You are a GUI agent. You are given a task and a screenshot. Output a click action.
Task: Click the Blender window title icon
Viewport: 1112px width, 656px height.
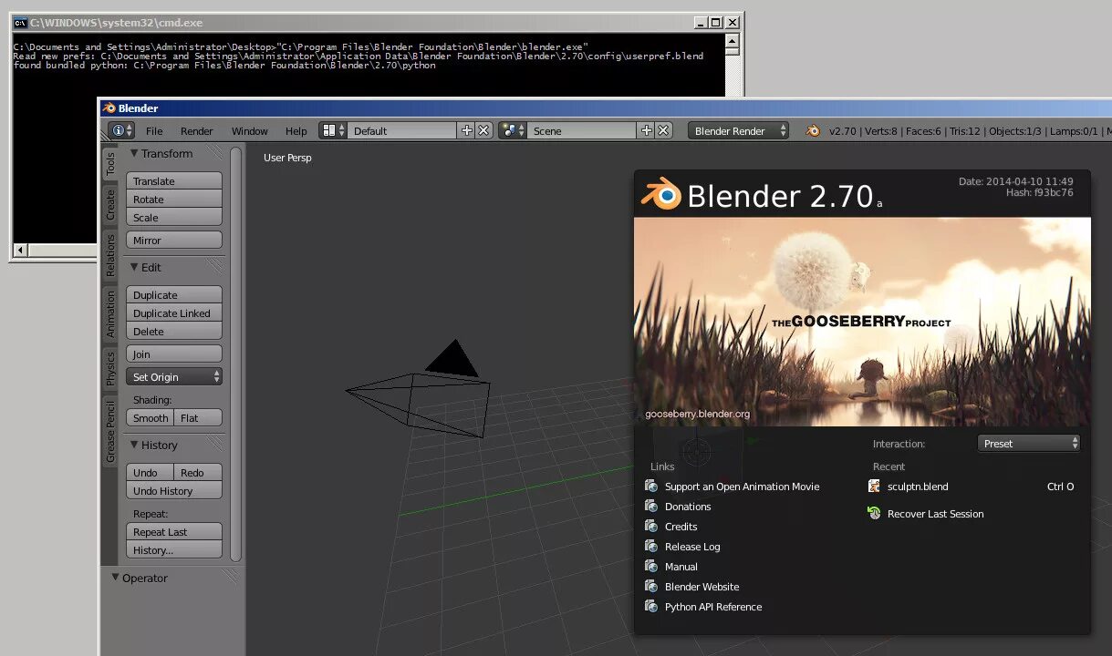coord(109,108)
